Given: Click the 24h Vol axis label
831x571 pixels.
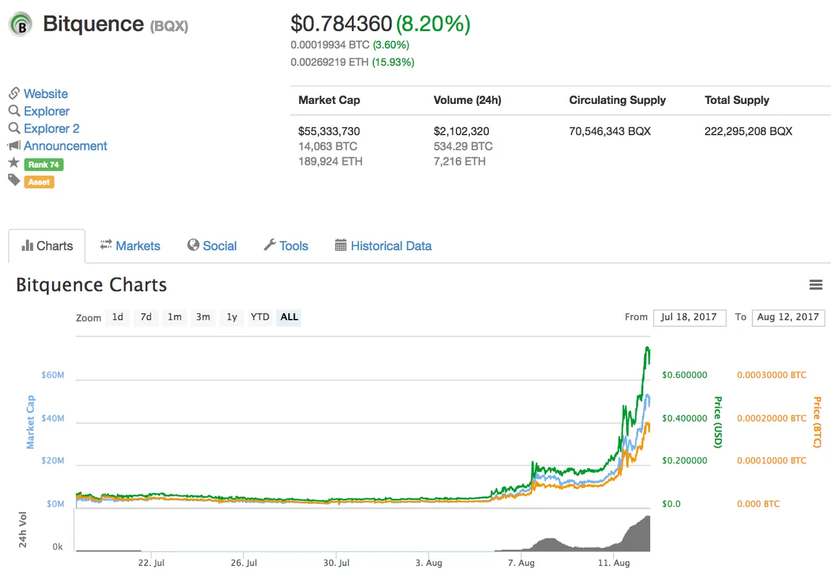Looking at the screenshot, I should point(22,531).
